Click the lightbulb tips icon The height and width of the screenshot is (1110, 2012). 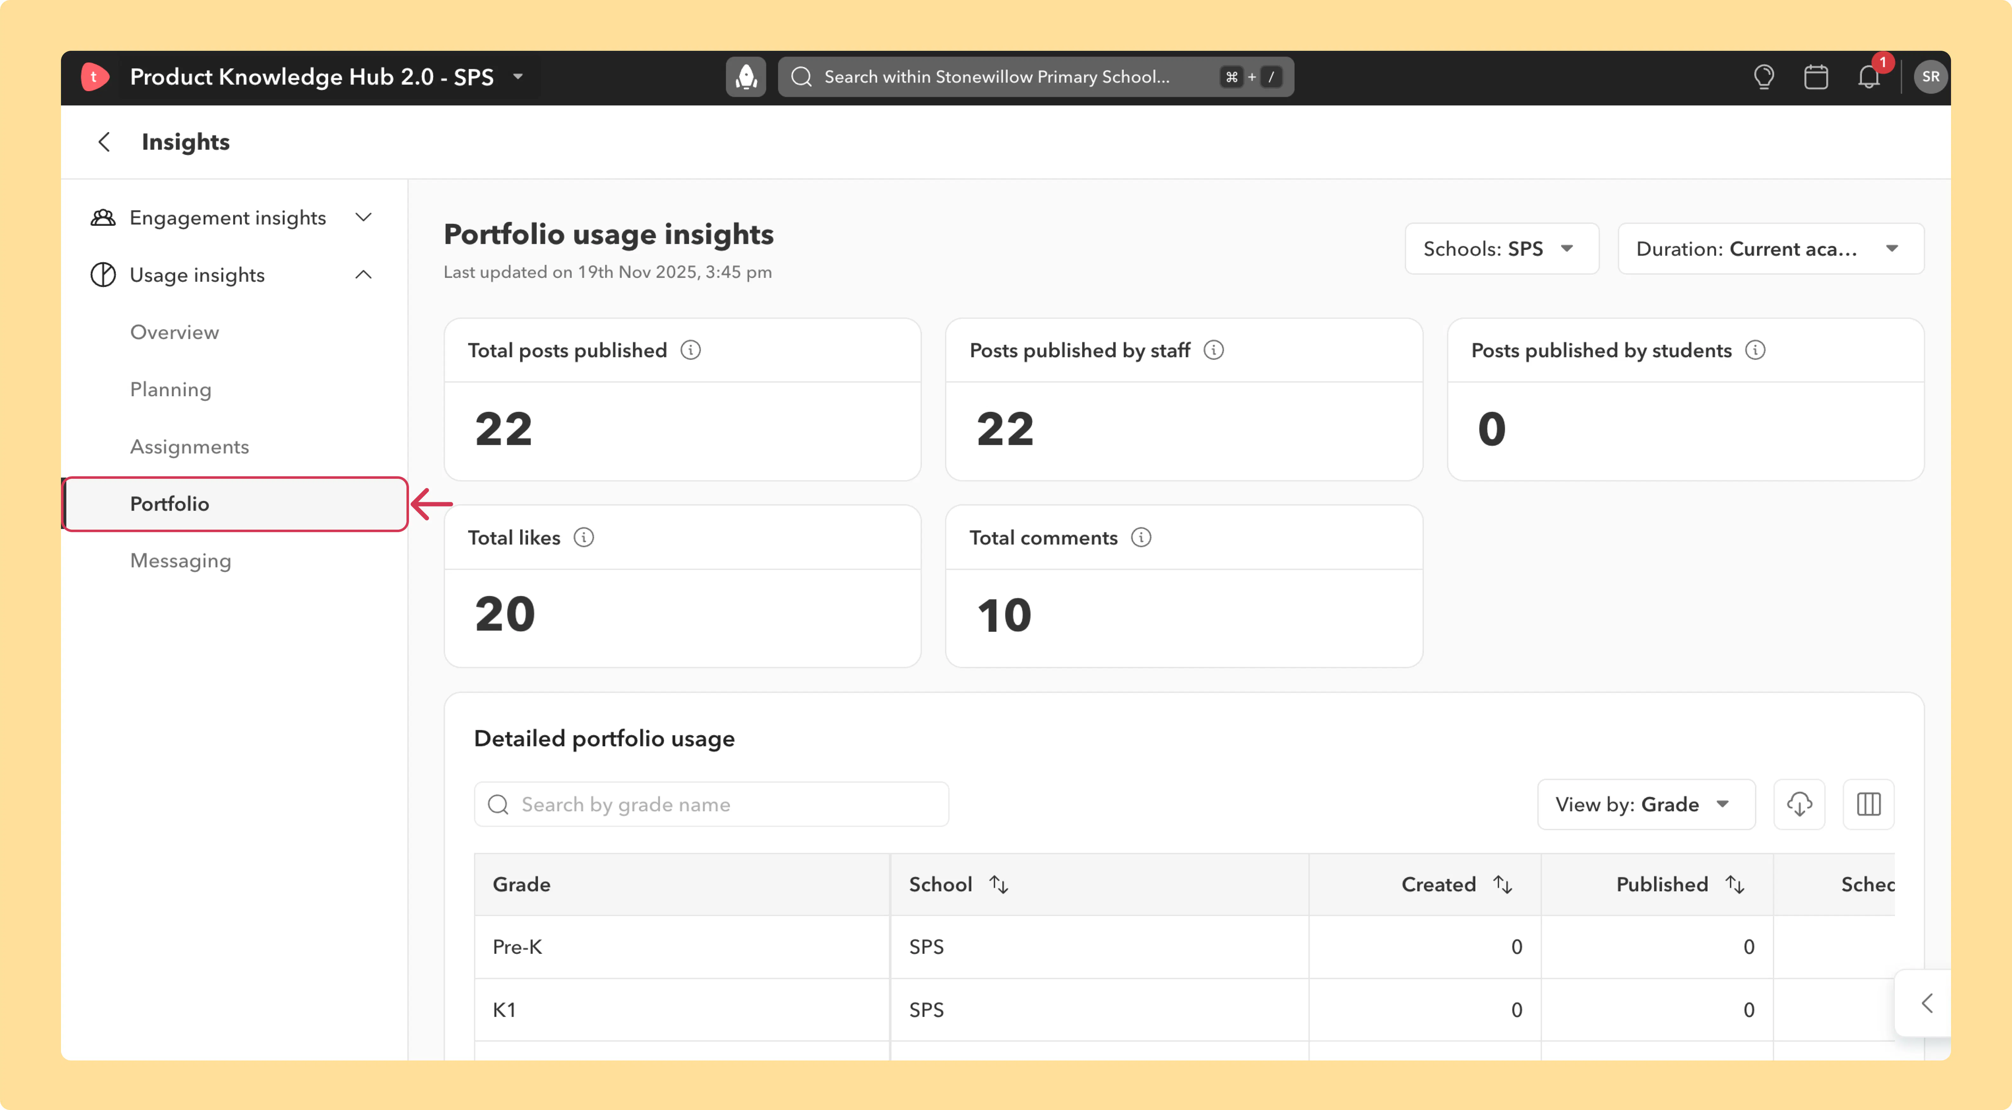(1764, 77)
